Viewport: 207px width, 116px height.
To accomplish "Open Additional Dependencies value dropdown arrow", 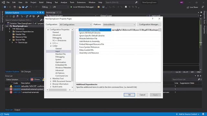I will (x=160, y=30).
